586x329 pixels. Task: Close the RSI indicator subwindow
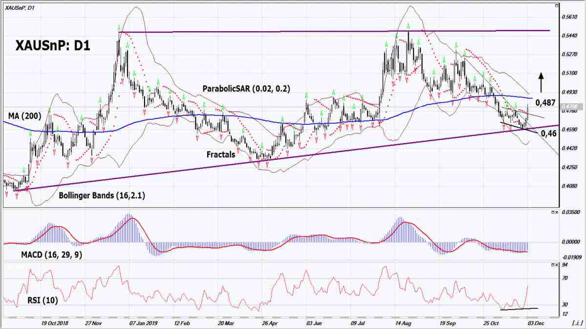(x=557, y=265)
